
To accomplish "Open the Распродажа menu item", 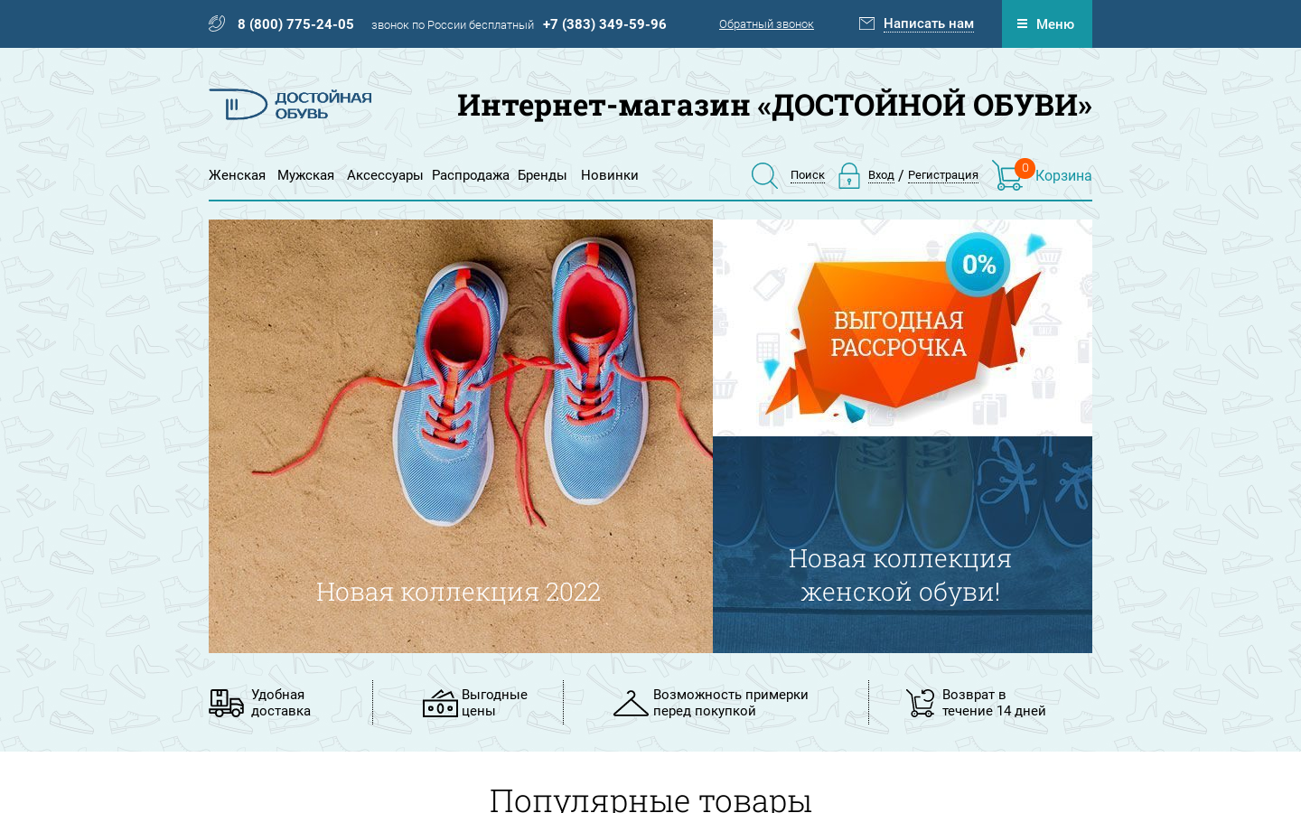I will [x=471, y=175].
